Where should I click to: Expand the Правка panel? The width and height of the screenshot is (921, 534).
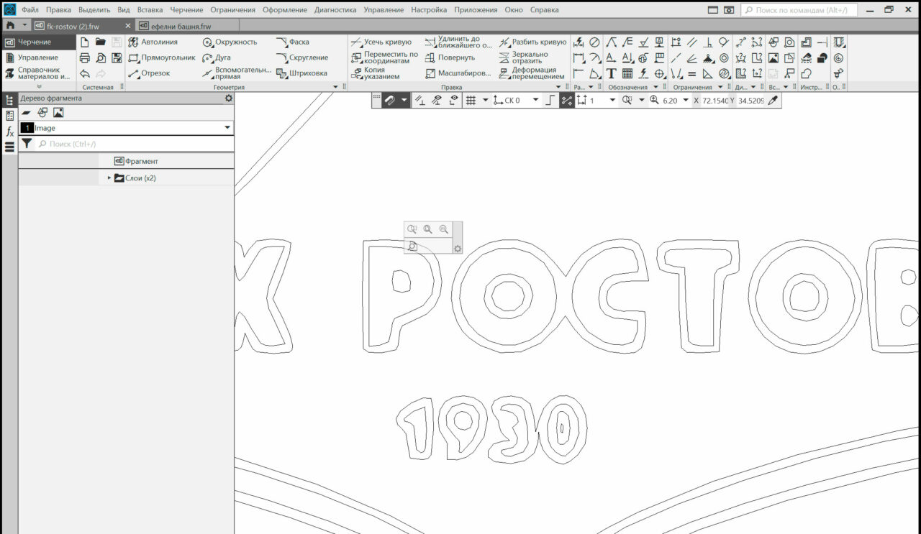click(x=558, y=87)
